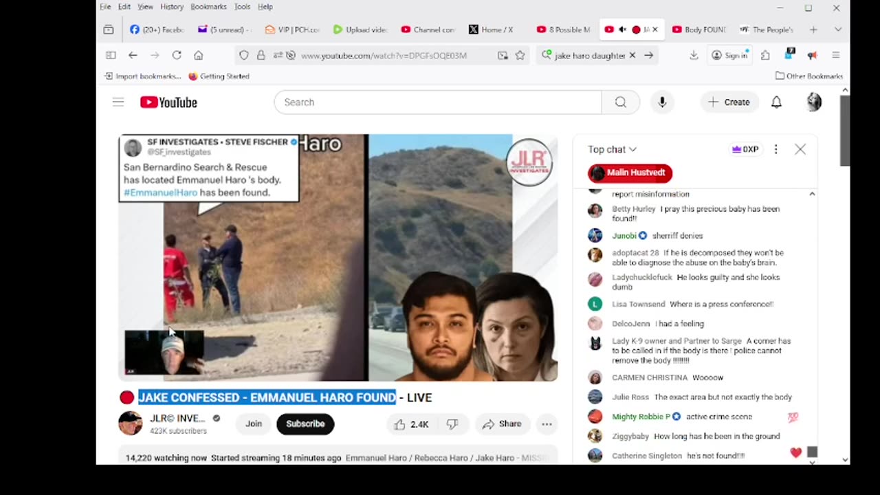Click the URL address bar
Viewport: 880px width, 495px height.
click(384, 55)
